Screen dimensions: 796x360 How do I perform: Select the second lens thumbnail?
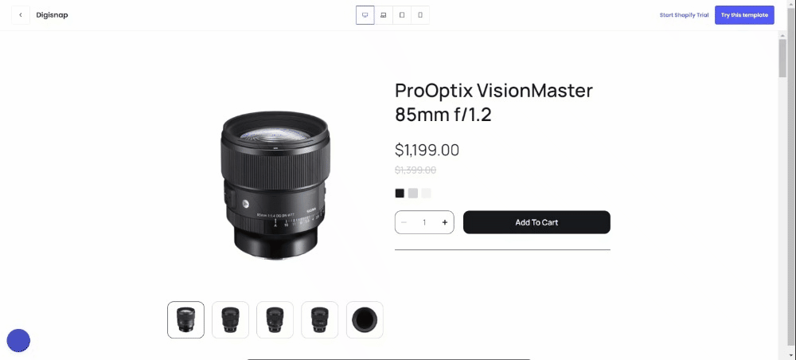(230, 319)
